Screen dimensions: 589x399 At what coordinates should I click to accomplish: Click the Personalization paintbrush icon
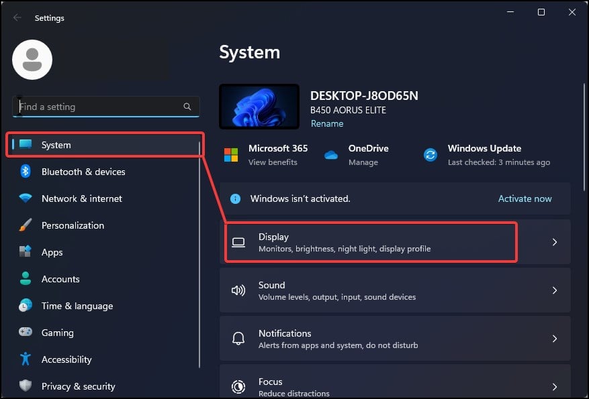(26, 225)
